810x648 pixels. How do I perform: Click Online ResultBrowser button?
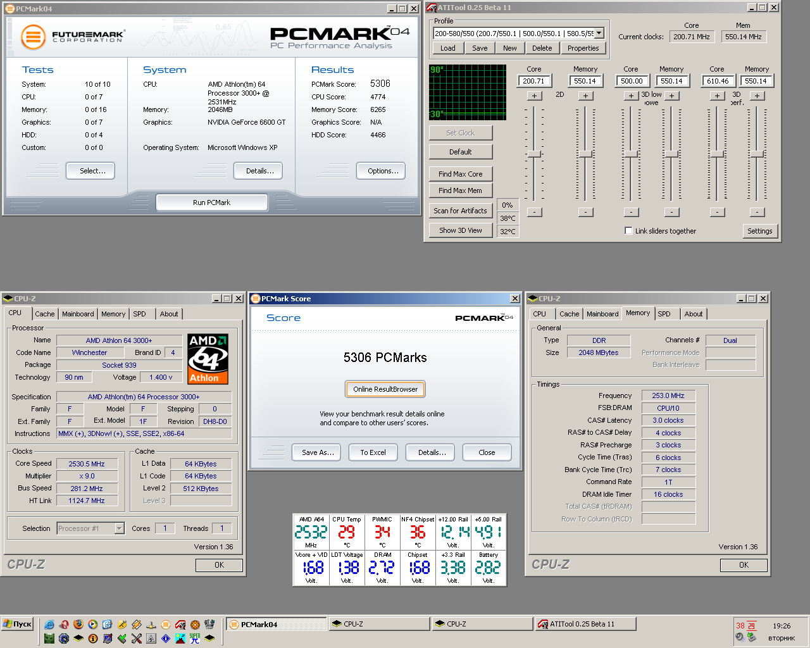click(x=385, y=389)
